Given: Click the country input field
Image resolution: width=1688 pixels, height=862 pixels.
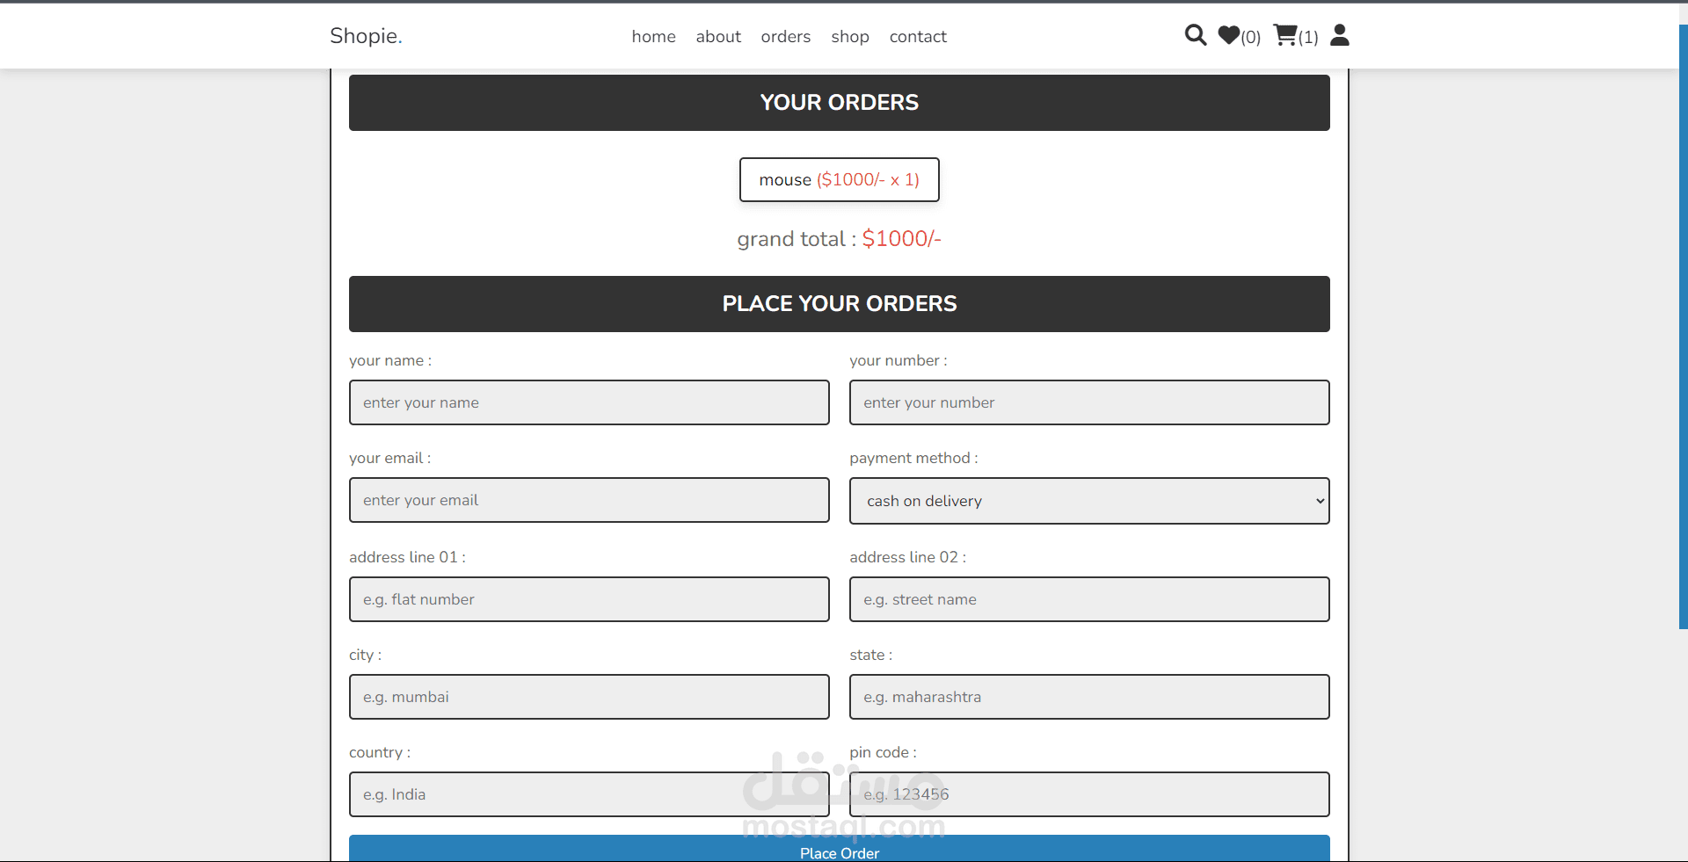Looking at the screenshot, I should (589, 794).
